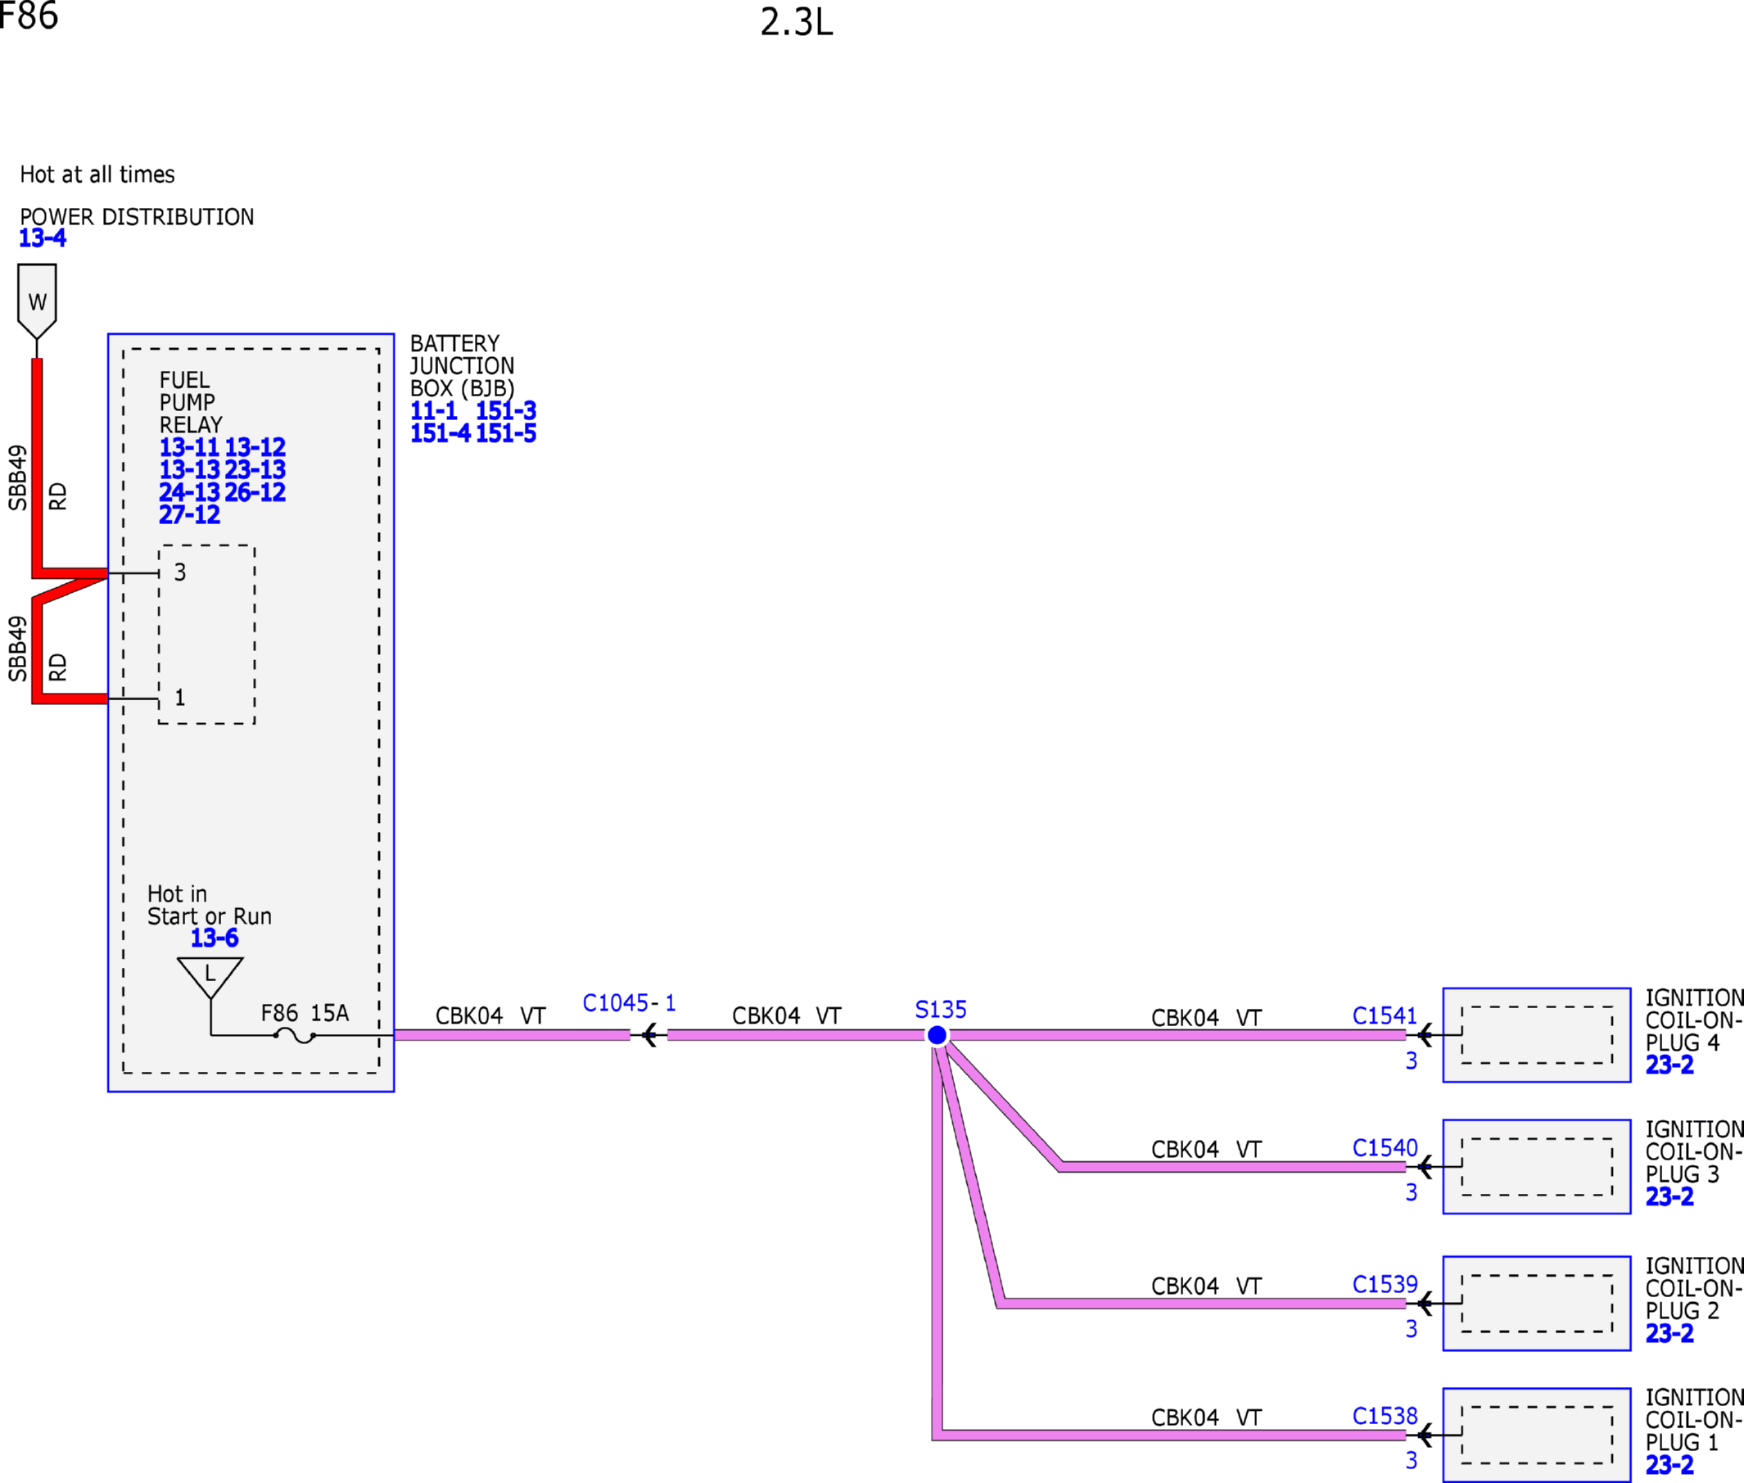The width and height of the screenshot is (1744, 1483).
Task: Click the connector arrow at C1538
Action: click(1425, 1435)
